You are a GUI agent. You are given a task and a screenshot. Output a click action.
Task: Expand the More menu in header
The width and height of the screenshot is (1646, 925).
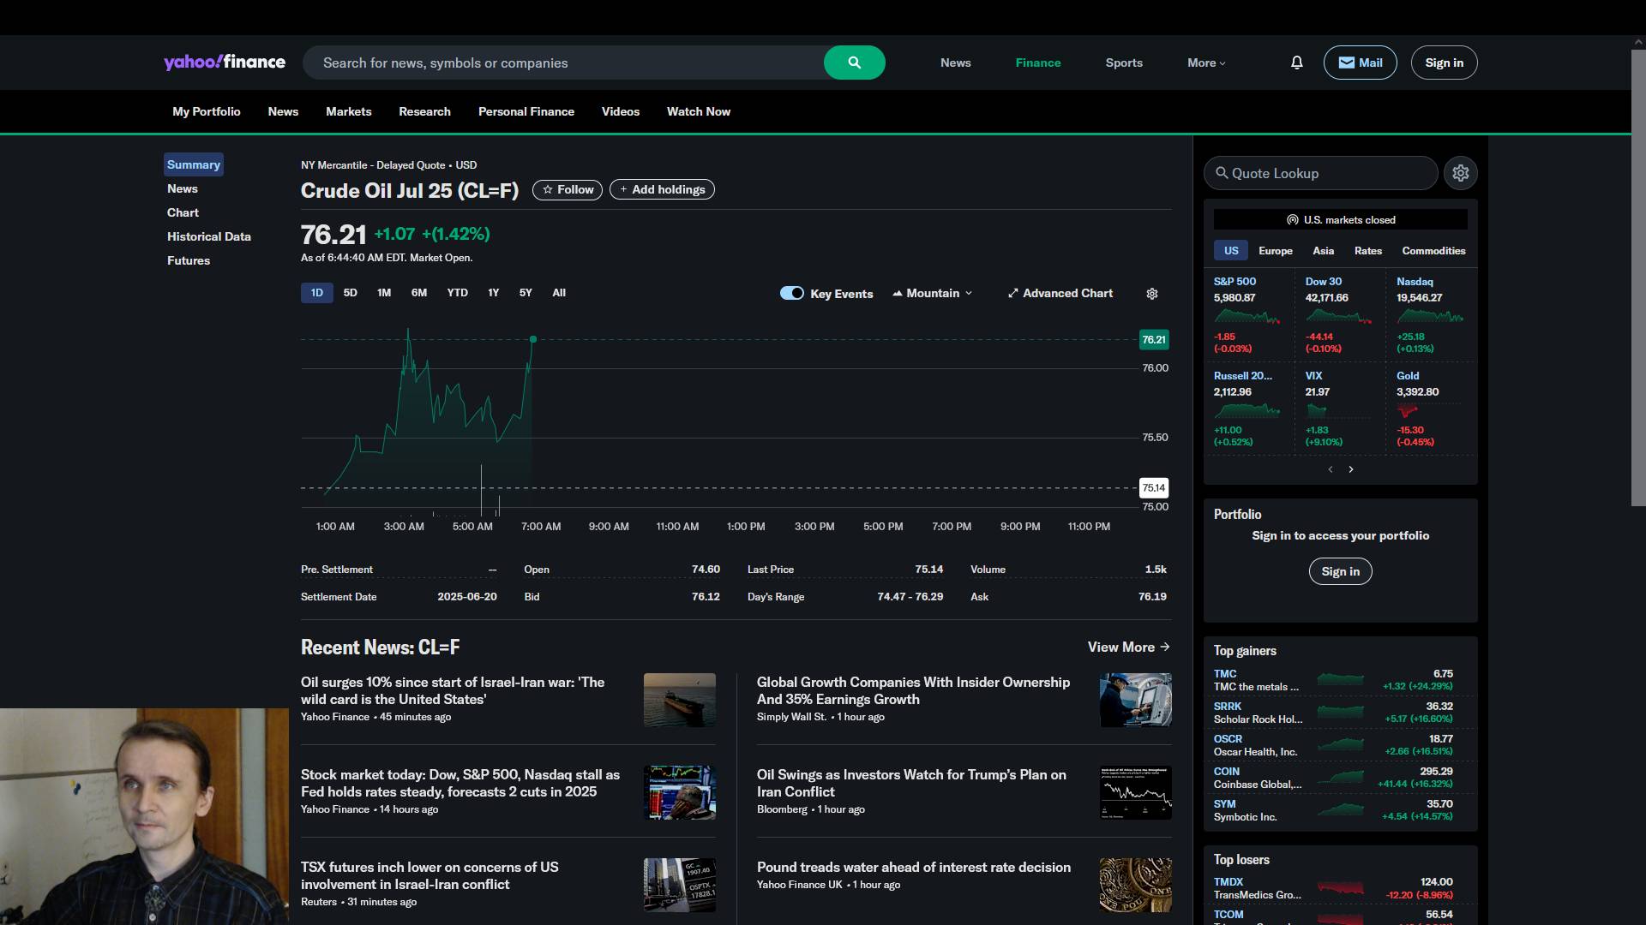1206,63
